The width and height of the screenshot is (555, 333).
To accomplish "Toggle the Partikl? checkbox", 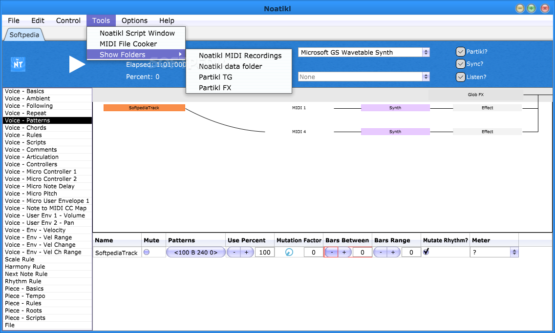I will 461,52.
